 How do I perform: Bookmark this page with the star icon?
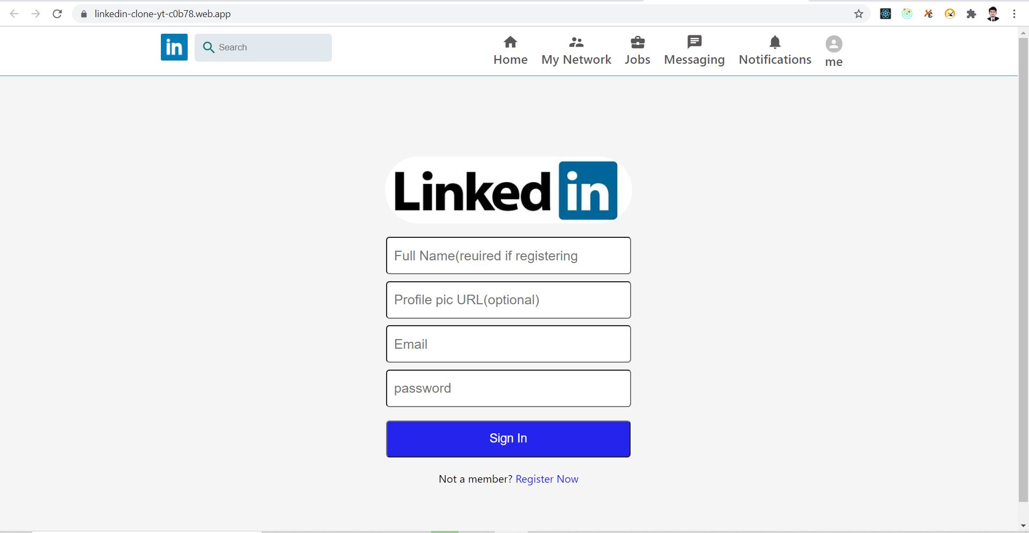(858, 14)
